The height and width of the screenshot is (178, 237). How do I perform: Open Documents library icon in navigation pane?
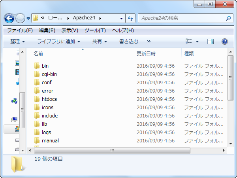point(17,53)
